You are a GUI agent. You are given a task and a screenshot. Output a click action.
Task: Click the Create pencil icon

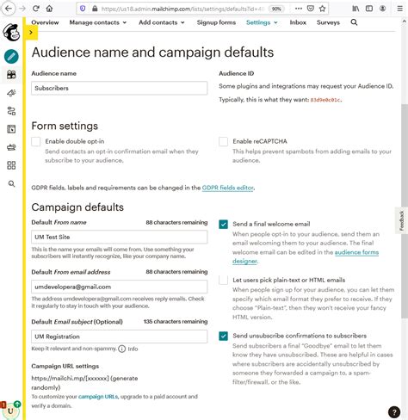[x=11, y=57]
